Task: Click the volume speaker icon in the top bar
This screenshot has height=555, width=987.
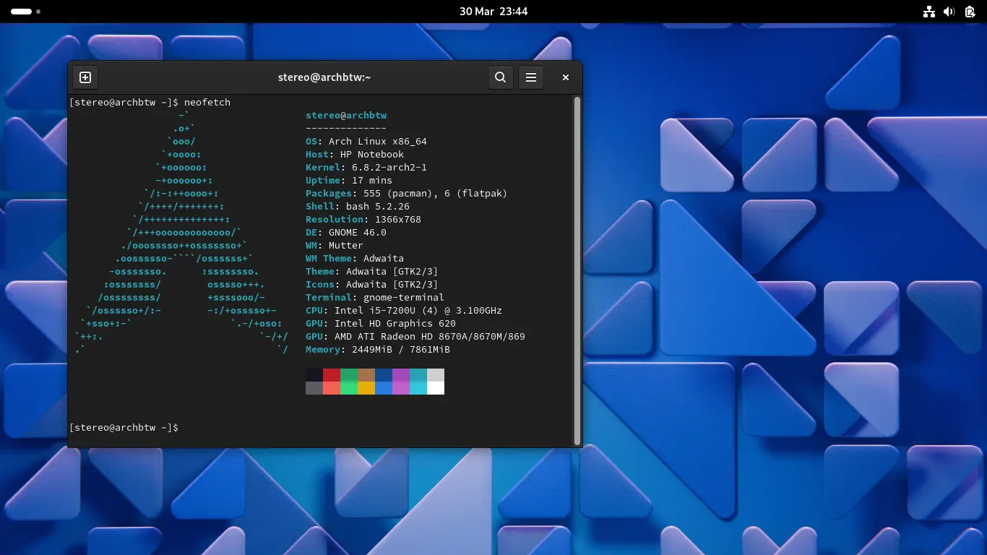Action: tap(949, 12)
